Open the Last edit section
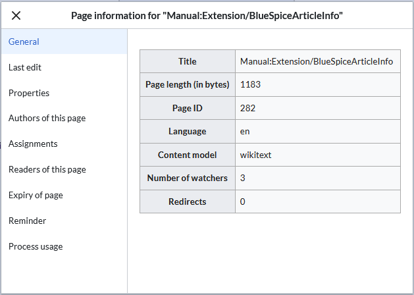Screen dimensions: 414x295 pos(25,67)
